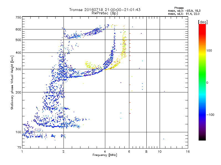The height and width of the screenshot is (165, 221).
Task: Click the y-axis tick label '500'
Action: (18, 40)
